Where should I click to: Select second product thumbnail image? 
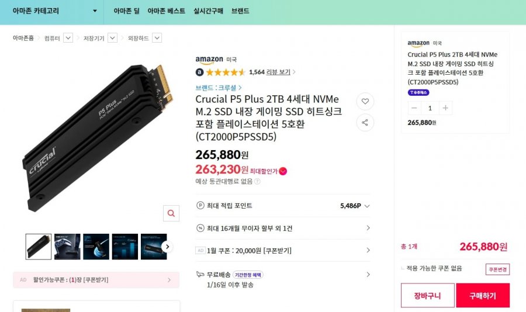coord(67,247)
